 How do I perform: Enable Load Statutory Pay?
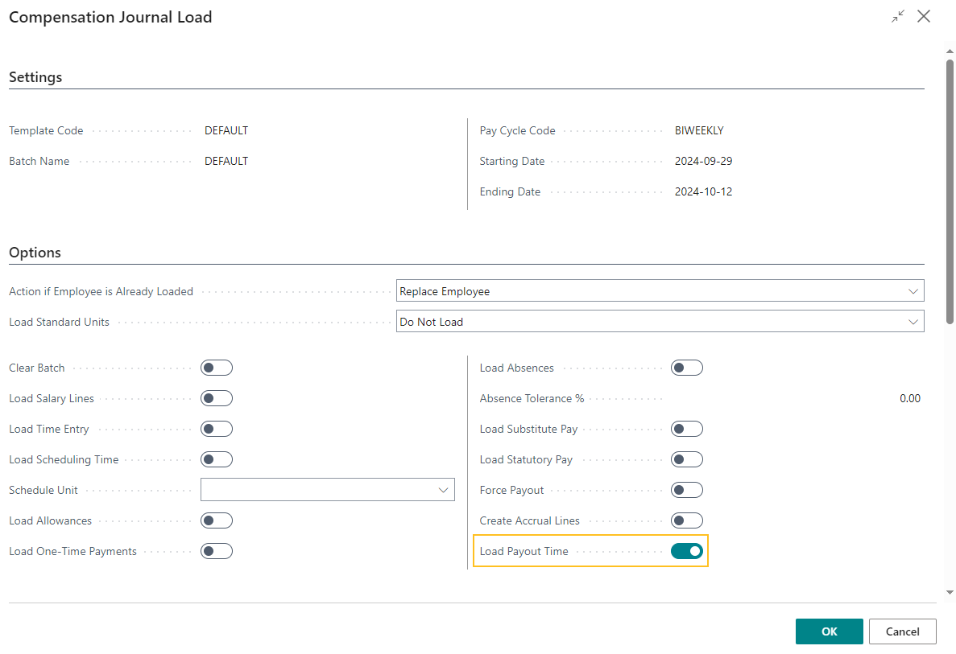[686, 459]
